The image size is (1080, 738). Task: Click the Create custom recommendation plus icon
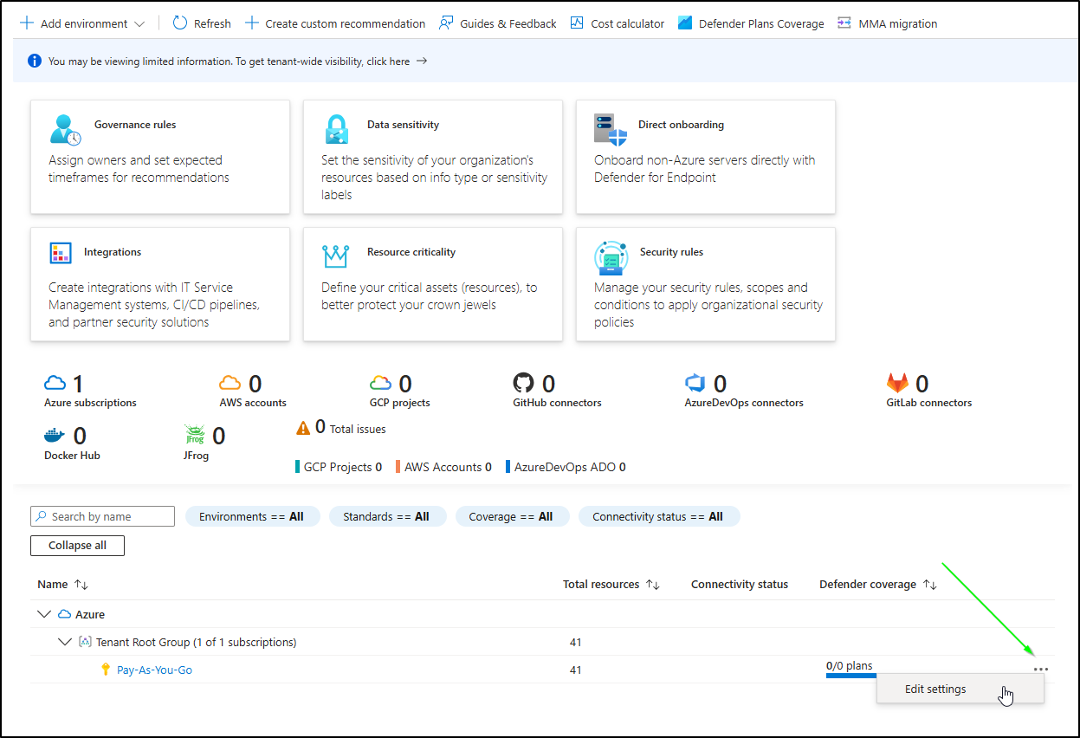252,23
